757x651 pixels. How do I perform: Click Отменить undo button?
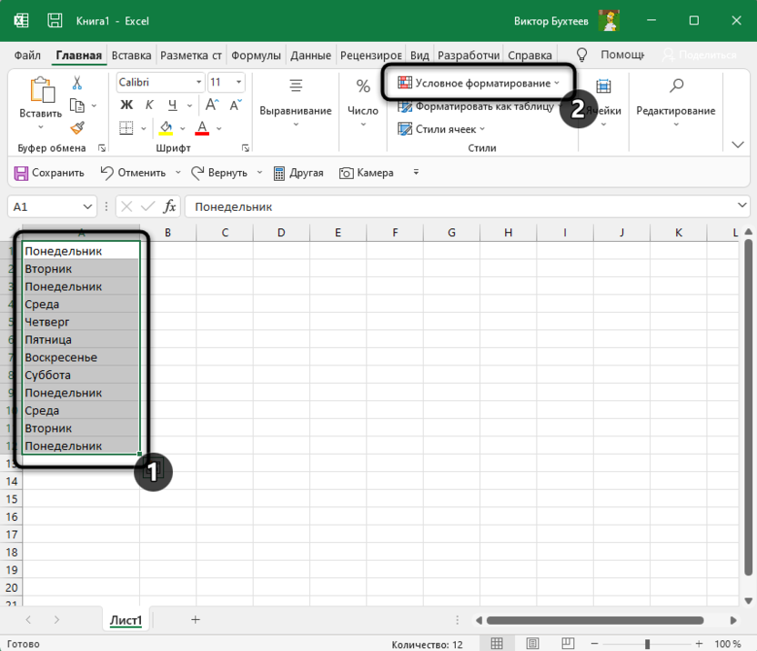click(133, 173)
